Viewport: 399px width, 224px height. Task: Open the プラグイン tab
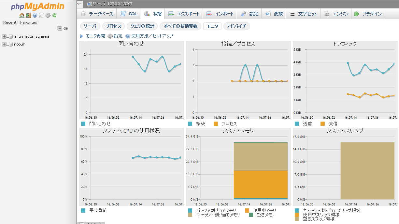[x=368, y=14]
